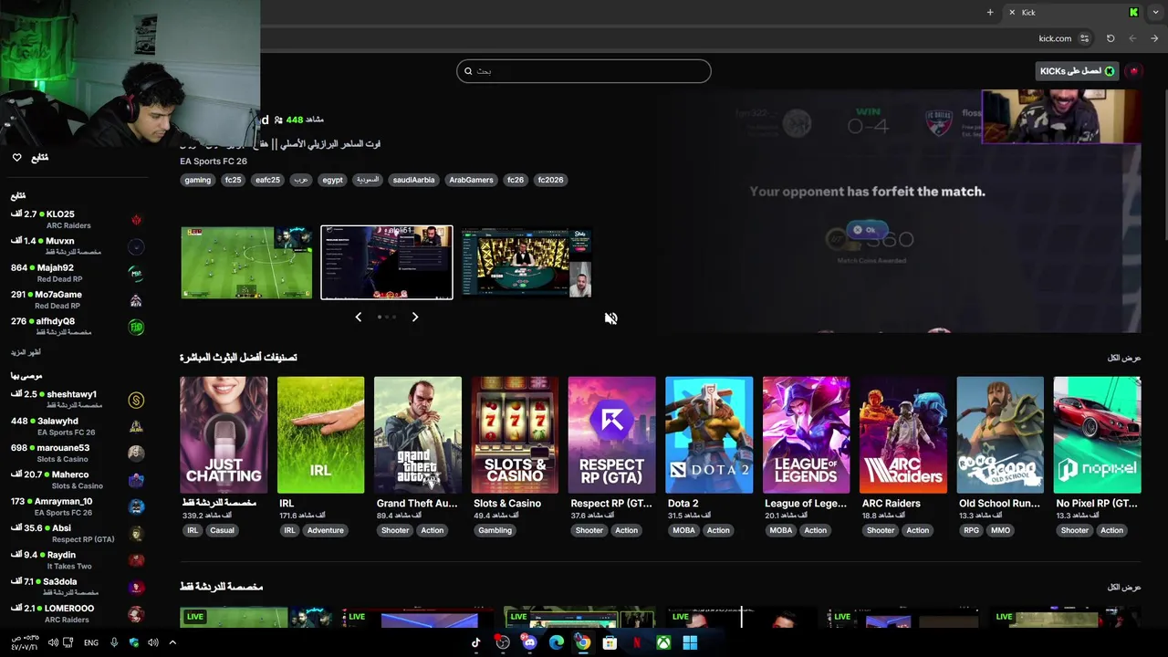Unmute the featured stream player
The height and width of the screenshot is (657, 1168).
(610, 318)
